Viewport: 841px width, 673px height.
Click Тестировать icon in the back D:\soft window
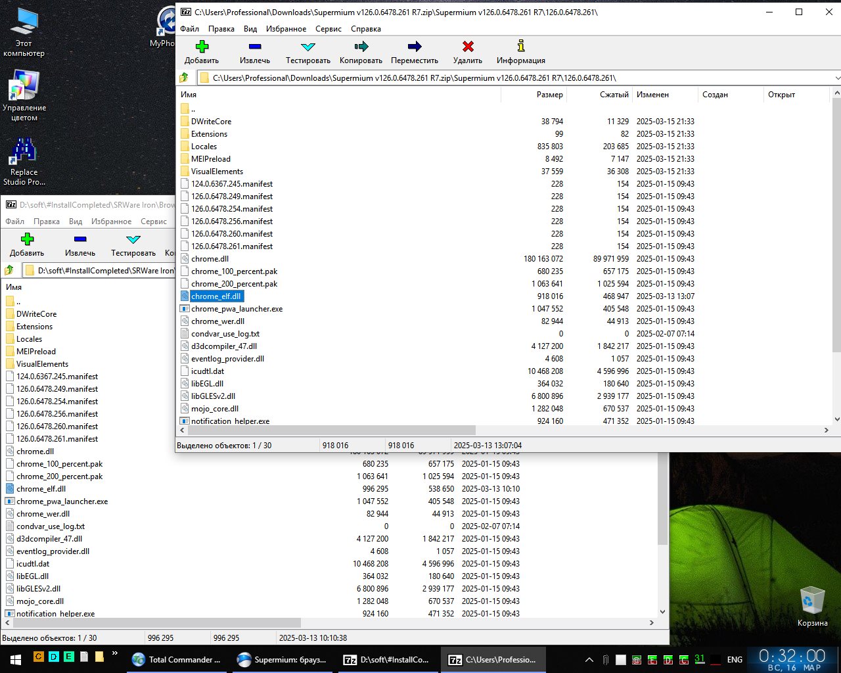tap(133, 239)
